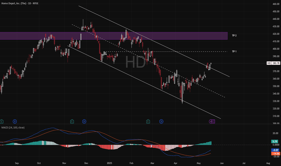This screenshot has width=281, height=166.
Task: Open the dividend D marker just before Dec
Action: [84, 122]
